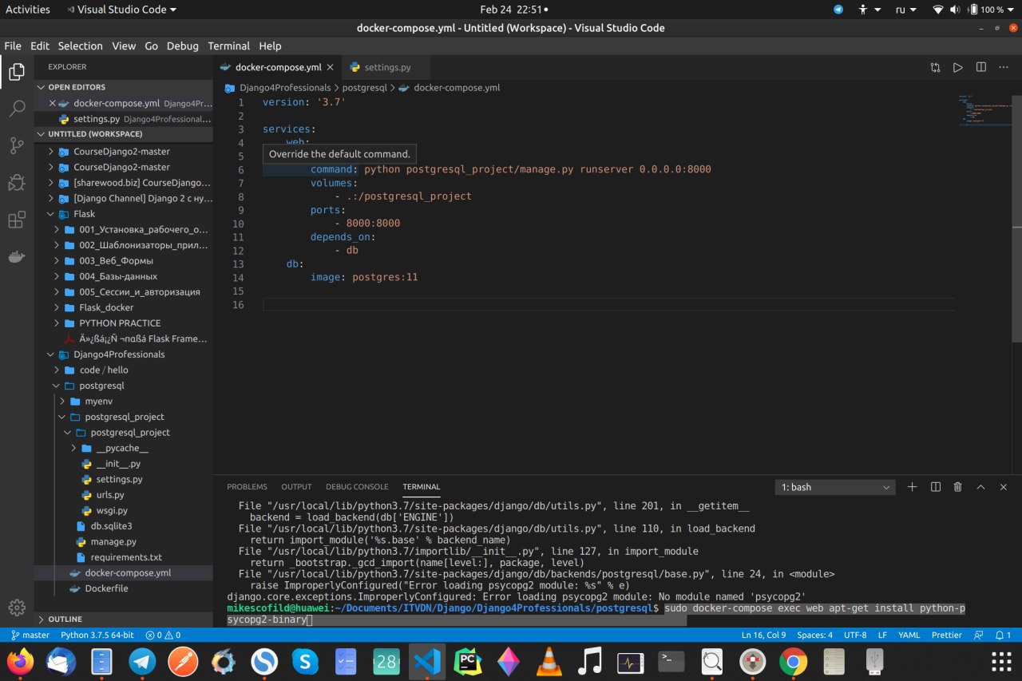Open the editor More Actions ellipsis

pyautogui.click(x=1004, y=68)
